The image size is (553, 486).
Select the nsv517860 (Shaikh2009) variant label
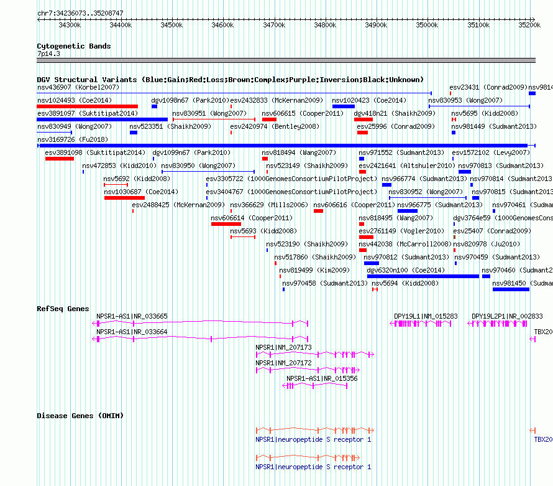[315, 257]
